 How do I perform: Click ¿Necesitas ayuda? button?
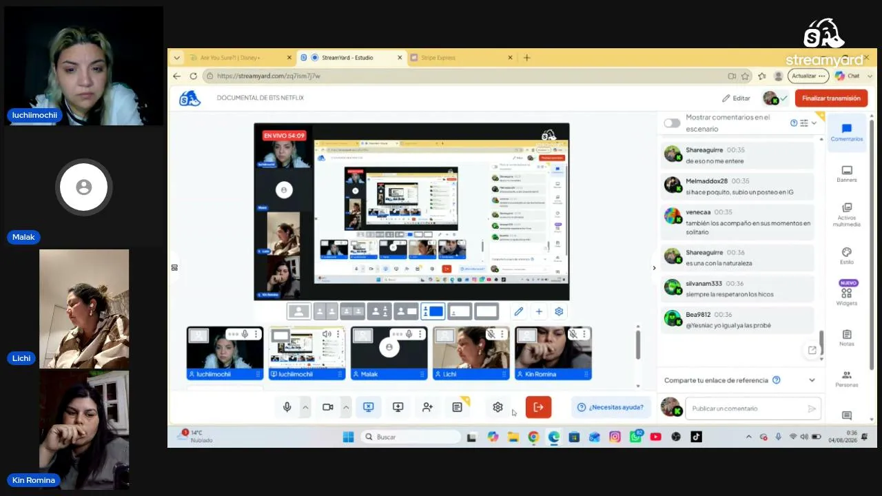[610, 407]
